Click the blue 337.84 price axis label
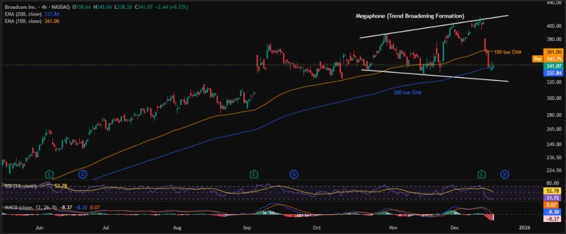This screenshot has height=234, width=566. click(x=554, y=73)
